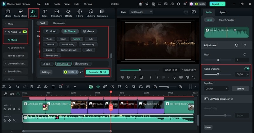This screenshot has height=133, width=254.
Task: Turn off Audio Ducking switch
Action: [x=247, y=69]
